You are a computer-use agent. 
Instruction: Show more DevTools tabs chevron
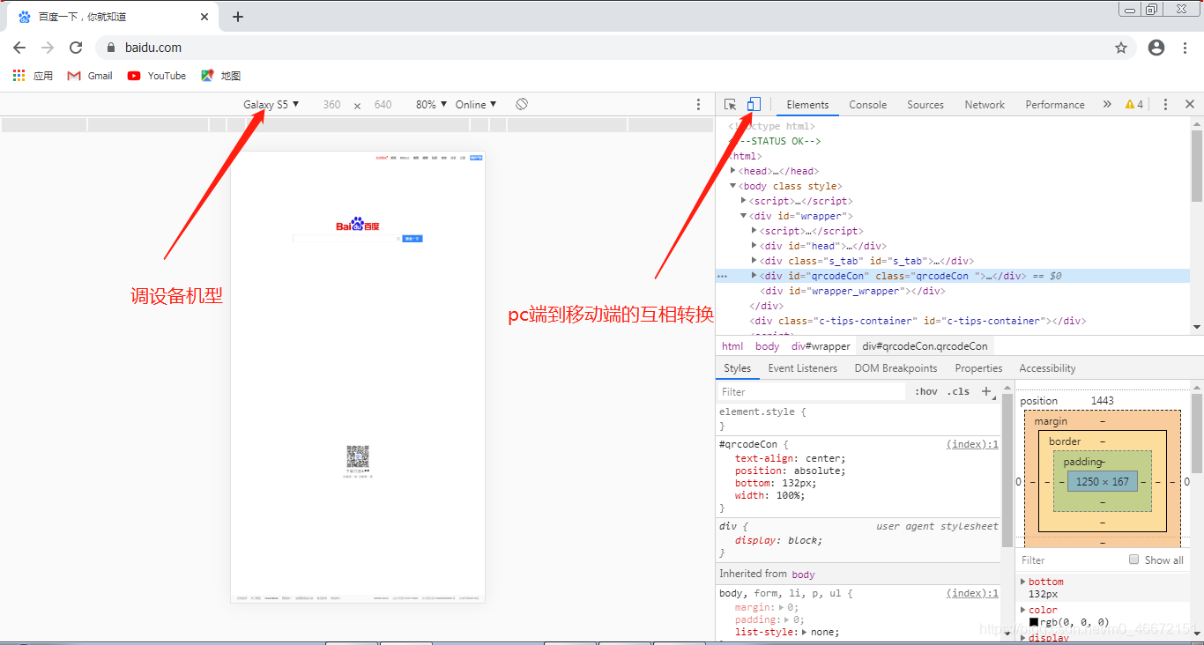1107,104
